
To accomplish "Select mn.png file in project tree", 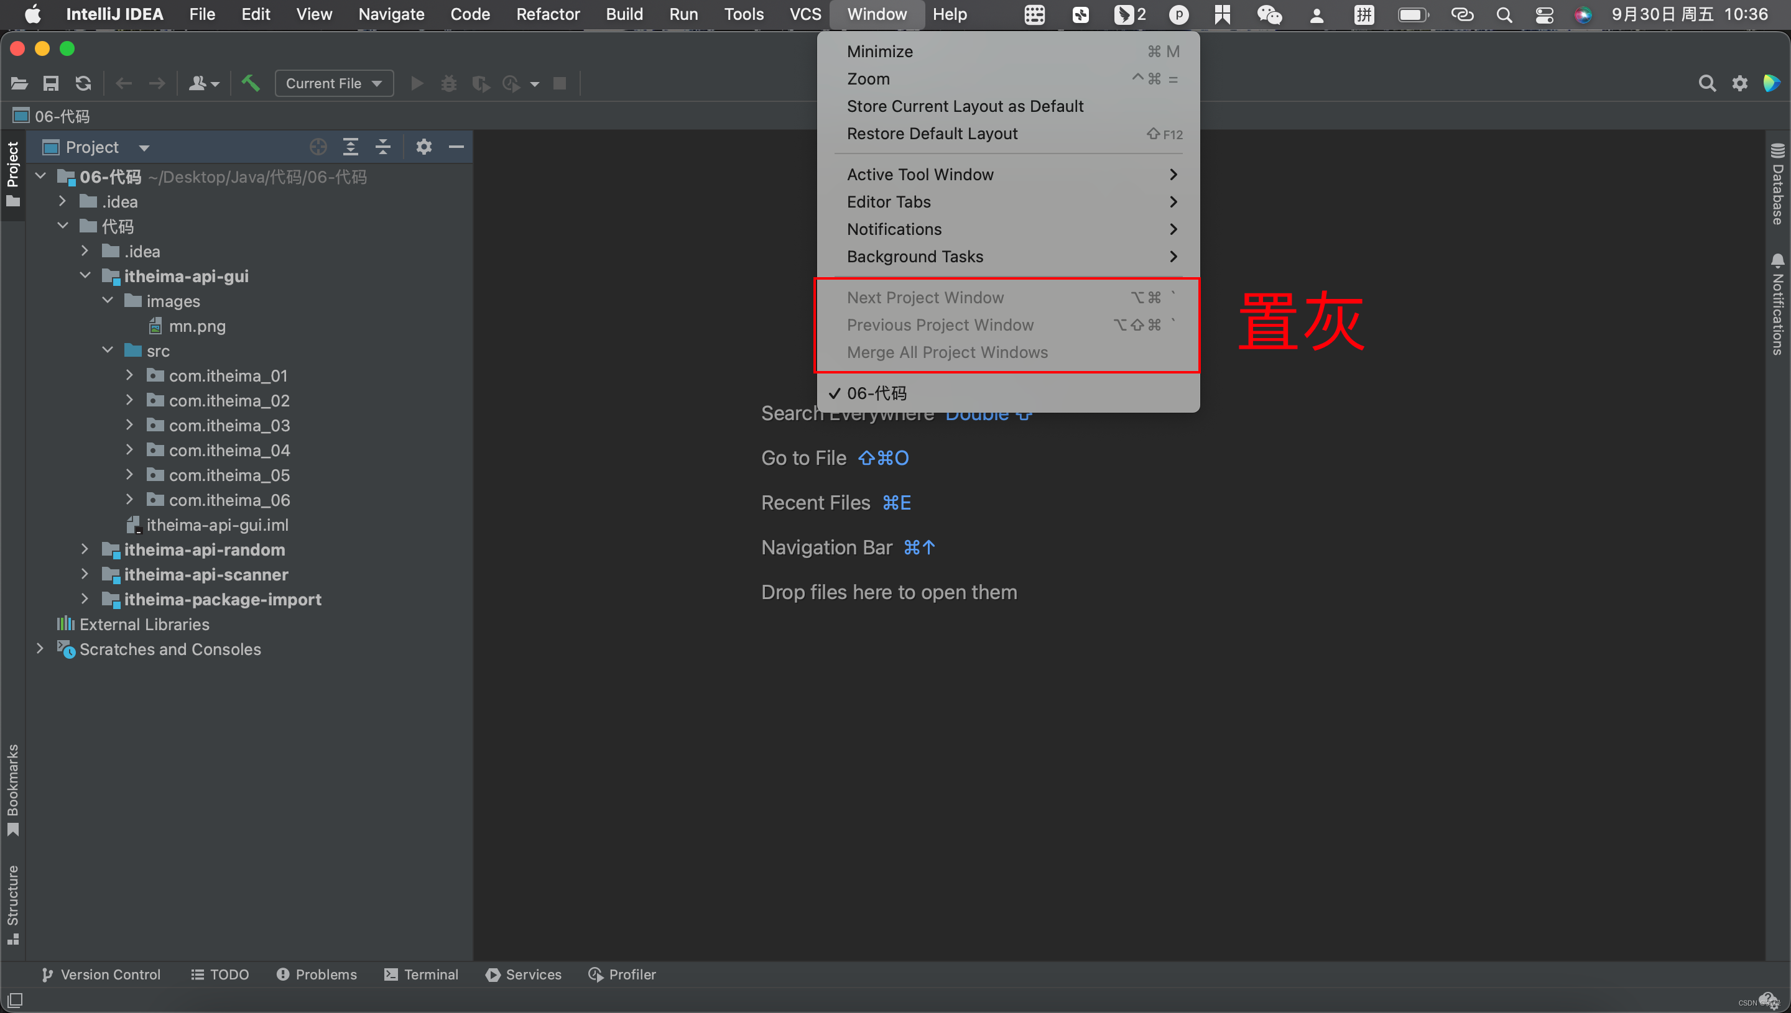I will point(197,326).
